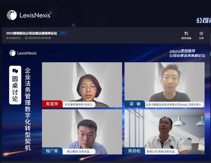Click the 程广栋 speaker video tile
Viewport: 211px width, 163px height.
[x=82, y=132]
